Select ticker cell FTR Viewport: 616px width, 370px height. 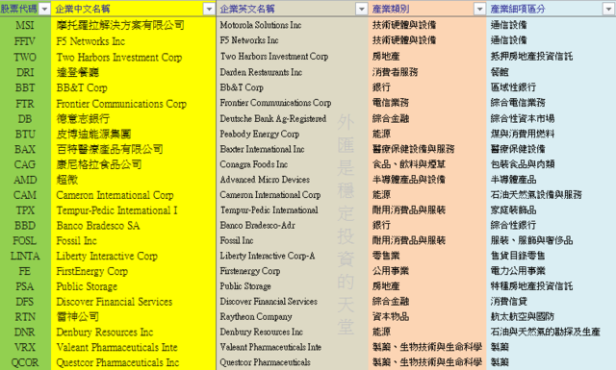25,104
